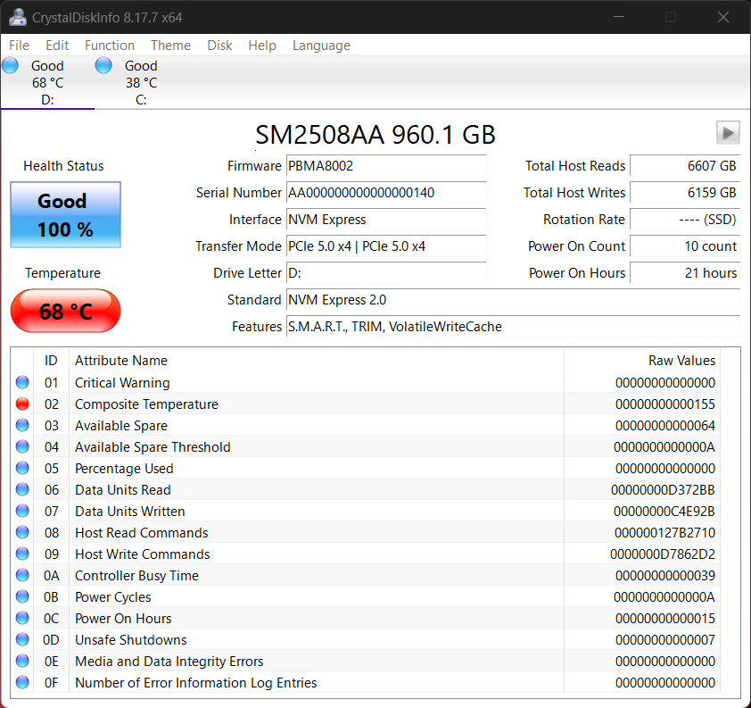The height and width of the screenshot is (708, 751).
Task: Click the Unsafe Shutdowns status indicator icon
Action: [22, 640]
